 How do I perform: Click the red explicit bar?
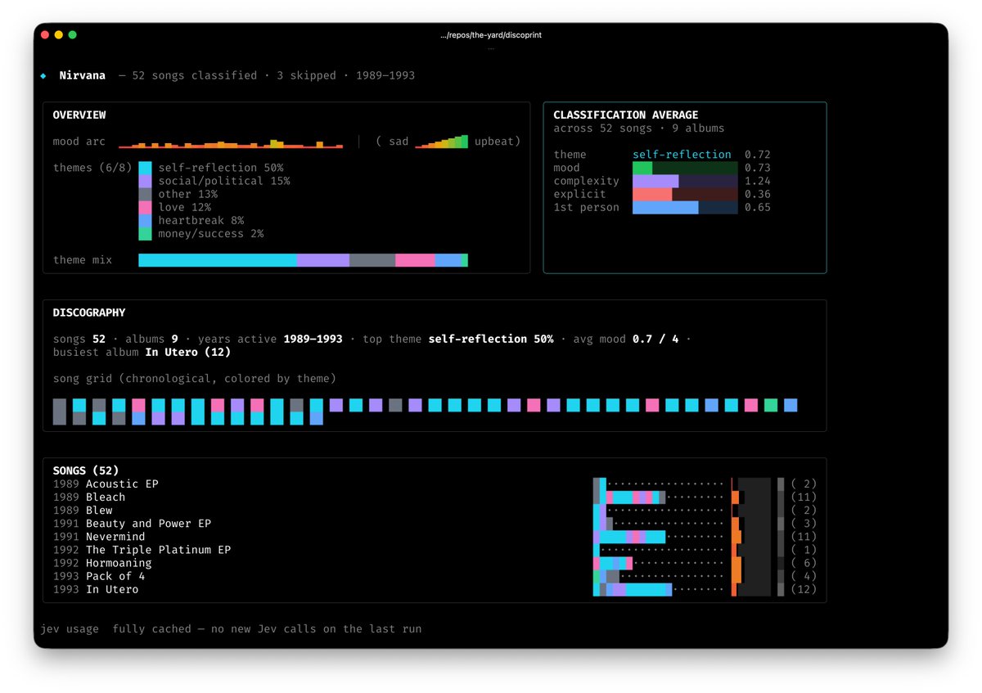click(x=652, y=194)
